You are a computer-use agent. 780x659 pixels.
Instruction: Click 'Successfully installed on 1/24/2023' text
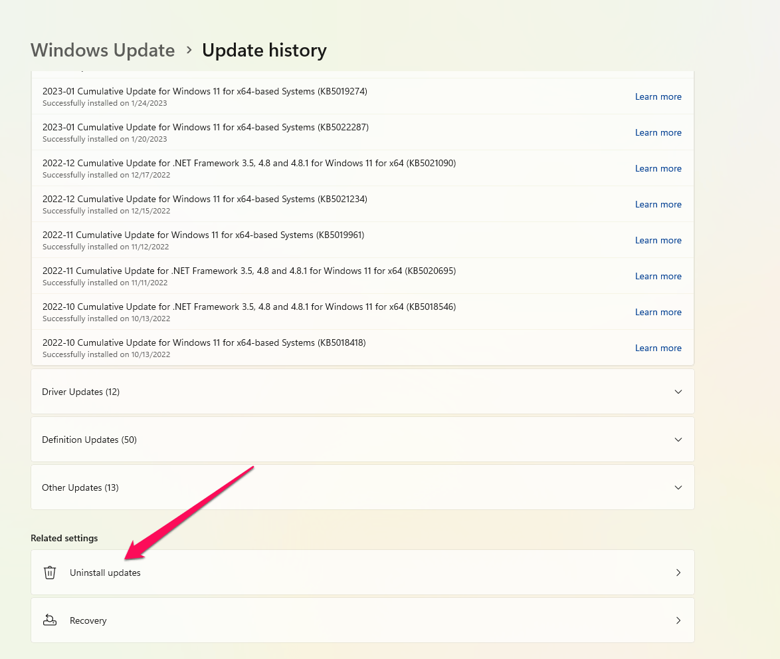104,103
